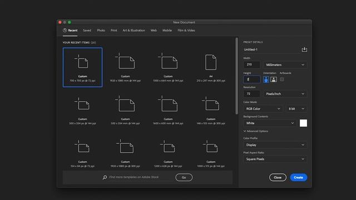Screen dimensions: 356x200
Task: Select the 500 x 334 mm custom preset icon
Action: (x=125, y=104)
